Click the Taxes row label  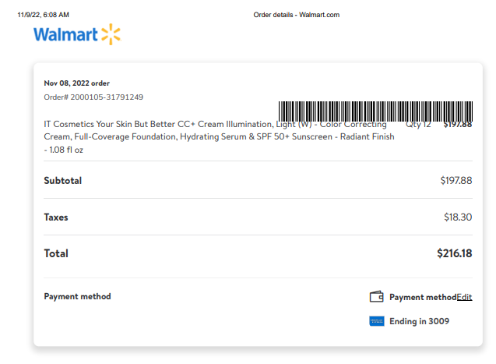56,217
